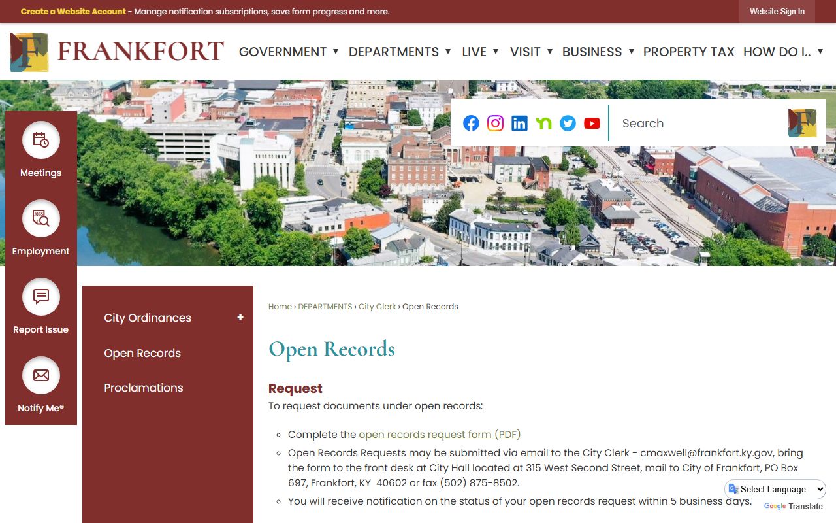Open the VISIT menu
This screenshot has height=523, width=836.
click(525, 52)
